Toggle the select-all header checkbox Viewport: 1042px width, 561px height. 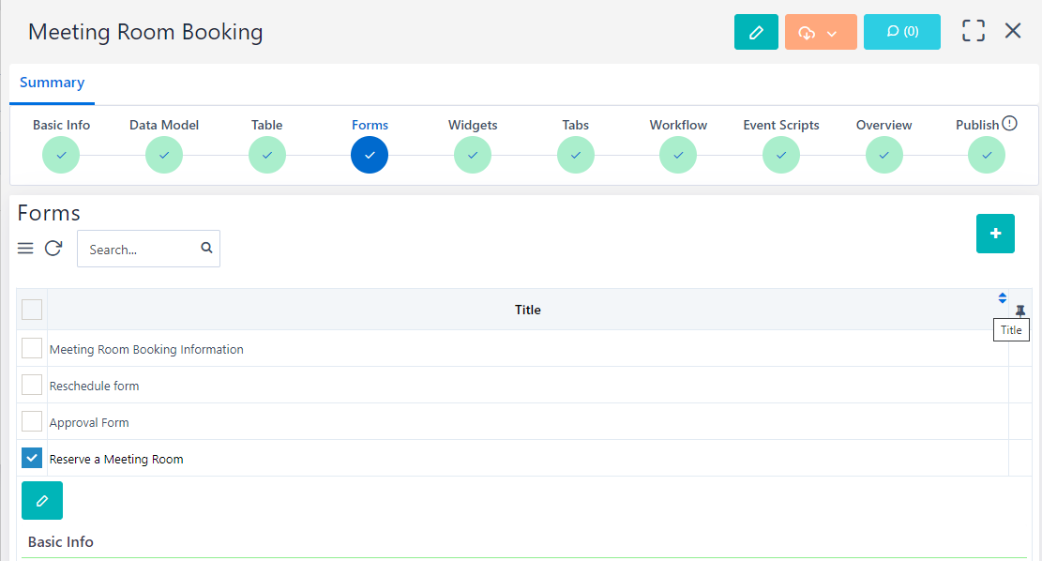coord(32,310)
